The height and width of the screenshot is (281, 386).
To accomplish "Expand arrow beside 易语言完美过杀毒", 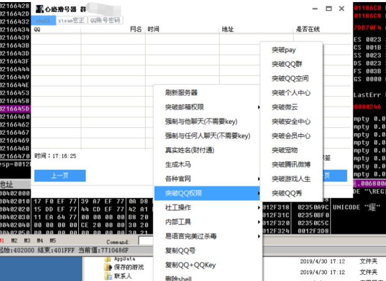I will [x=259, y=236].
